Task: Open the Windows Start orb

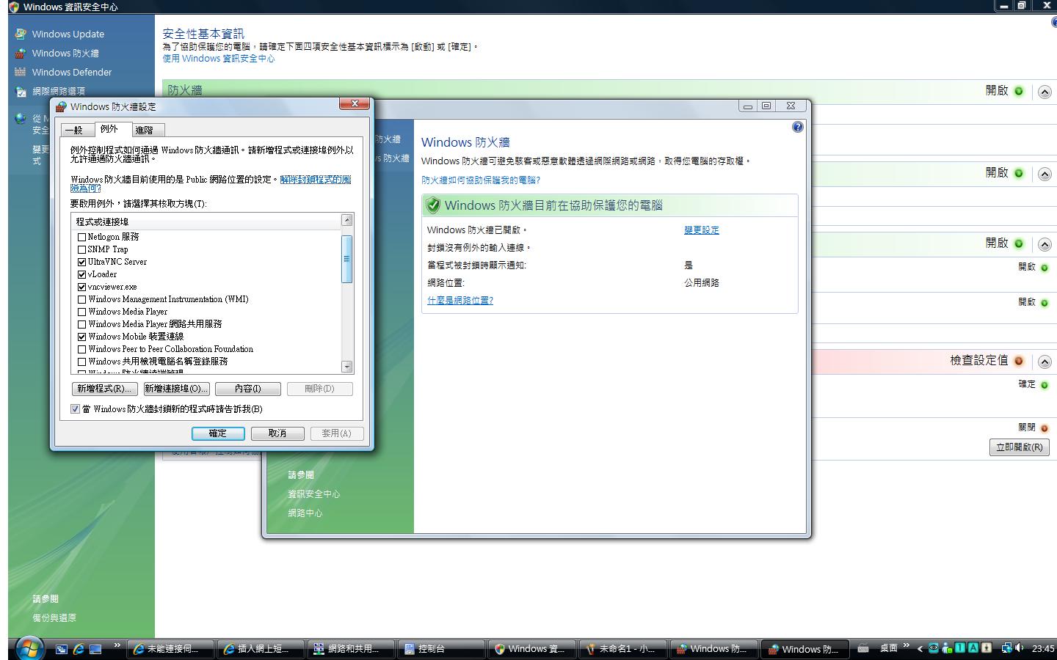Action: pos(29,648)
